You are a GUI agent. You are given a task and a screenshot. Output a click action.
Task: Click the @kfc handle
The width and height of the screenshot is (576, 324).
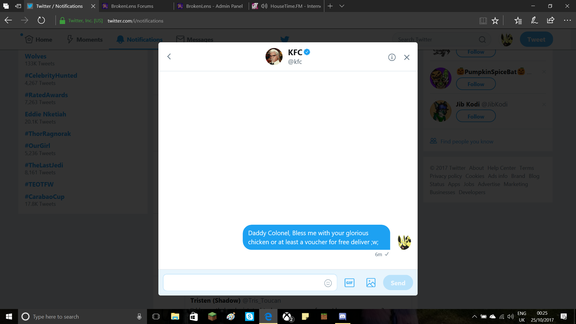295,62
